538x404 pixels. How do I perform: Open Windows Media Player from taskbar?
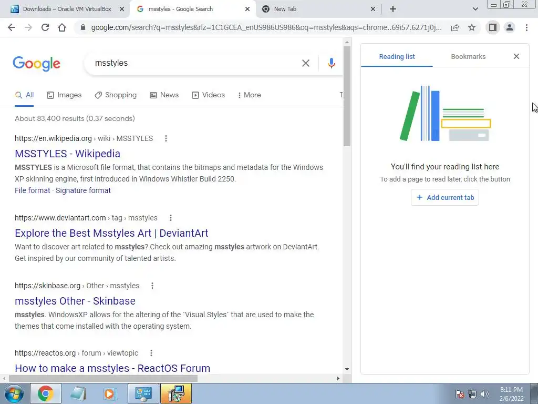pyautogui.click(x=110, y=393)
